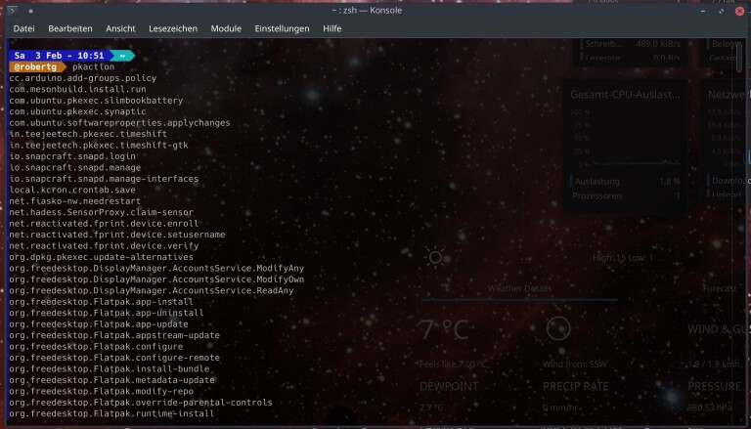Click line 'com.mesonbuild.install.run'

click(x=77, y=89)
